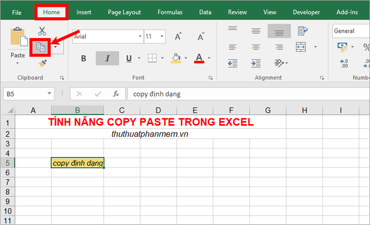Open Insert Function fx dialog
The image size is (370, 225).
tap(116, 93)
